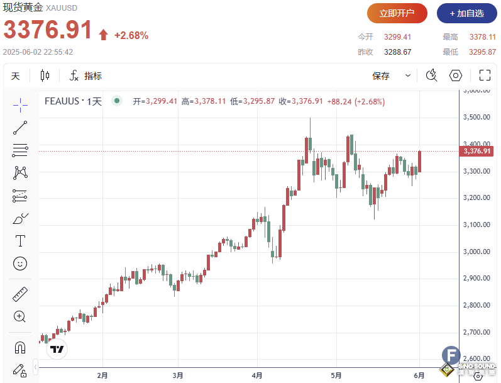Open the candlestick chart type menu

click(45, 76)
